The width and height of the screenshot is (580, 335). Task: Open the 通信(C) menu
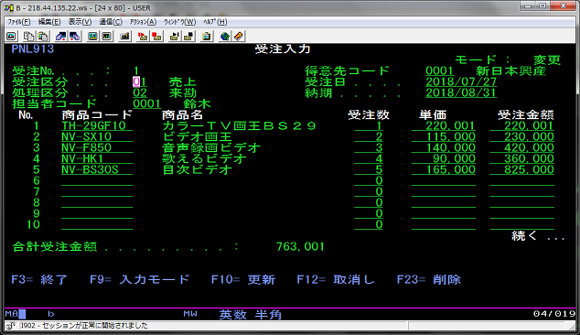click(x=111, y=22)
